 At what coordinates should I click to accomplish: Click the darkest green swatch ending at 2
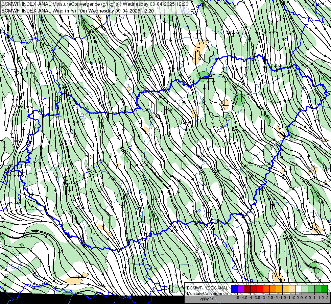(324, 289)
